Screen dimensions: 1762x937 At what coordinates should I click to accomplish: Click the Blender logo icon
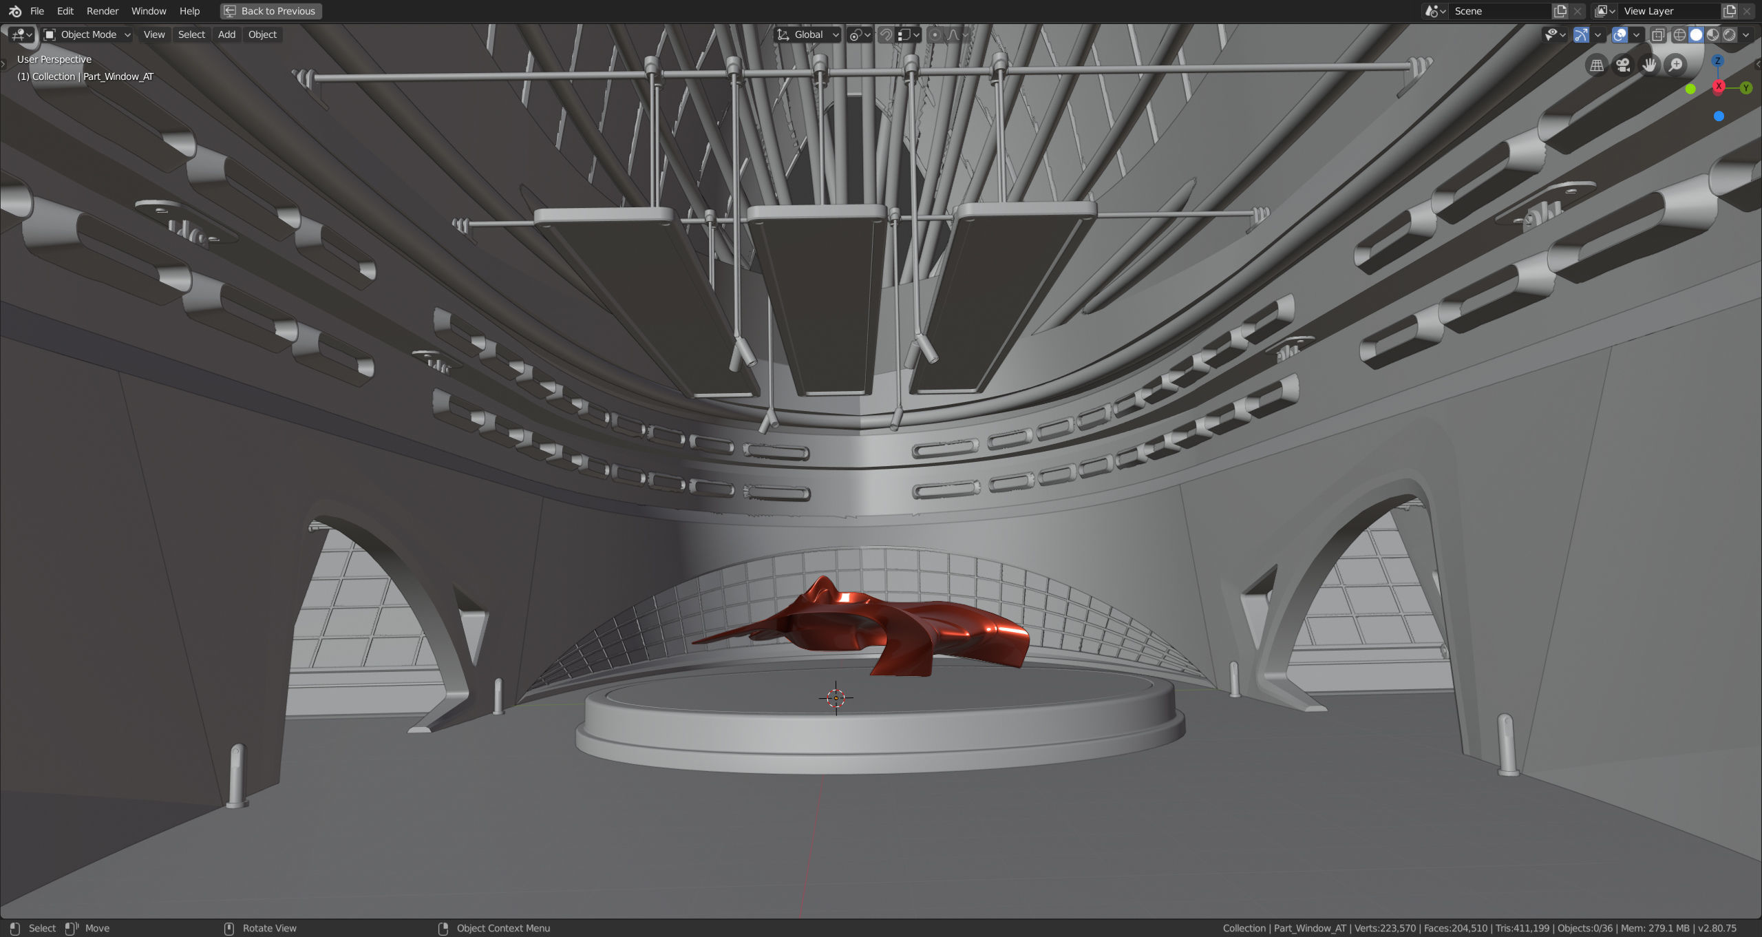click(x=14, y=11)
